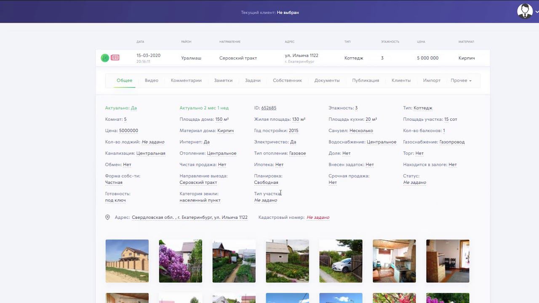The image size is (539, 303).
Task: Edit Жилая площадь value 130 м²
Action: (x=299, y=120)
